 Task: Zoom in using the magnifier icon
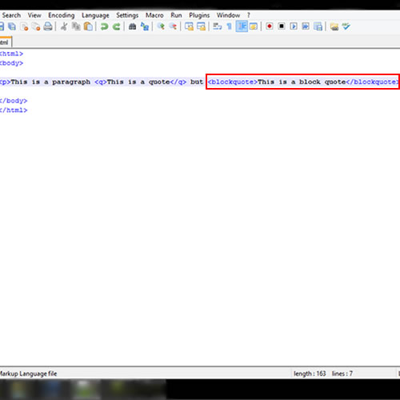pos(161,26)
